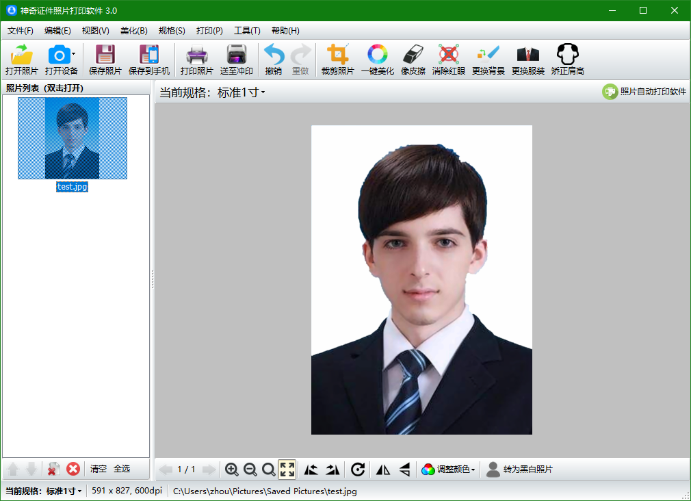This screenshot has height=501, width=691.
Task: Select the test.jpg thumbnail in photo list
Action: pyautogui.click(x=73, y=138)
